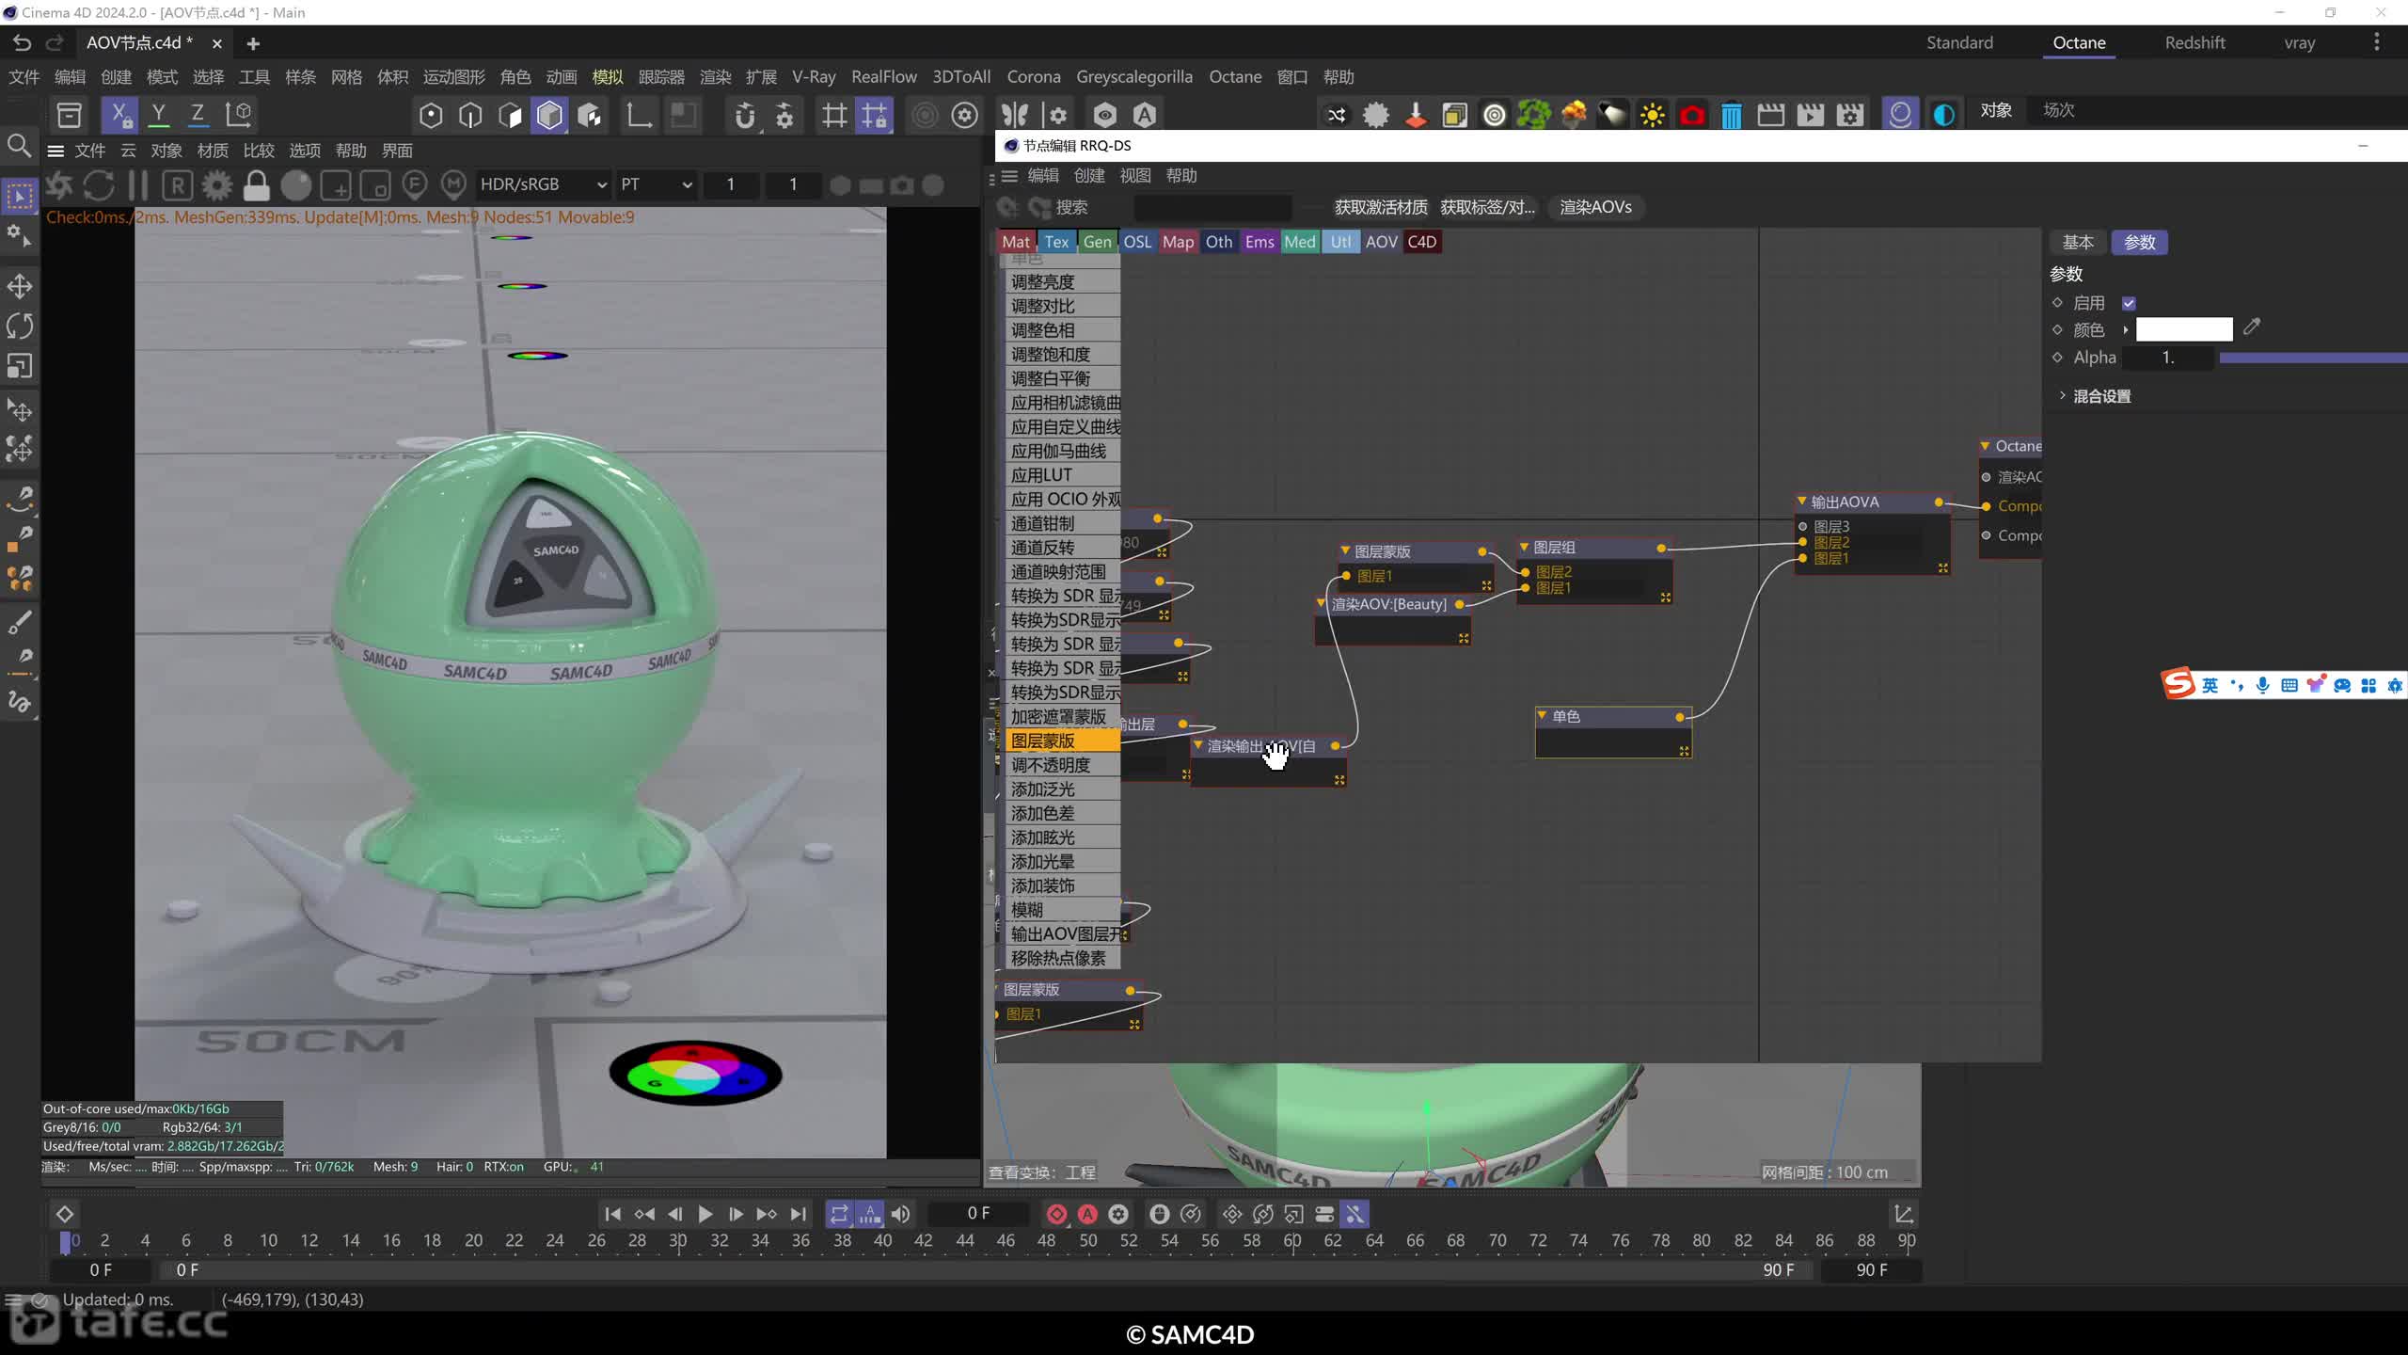The image size is (2408, 1355).
Task: Collapse the 输出AOVA node
Action: click(x=1801, y=502)
